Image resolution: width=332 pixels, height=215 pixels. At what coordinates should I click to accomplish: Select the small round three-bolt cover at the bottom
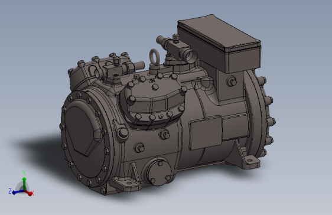160,172
